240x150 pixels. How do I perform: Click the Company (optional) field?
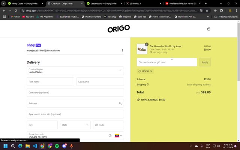pyautogui.click(x=75, y=93)
